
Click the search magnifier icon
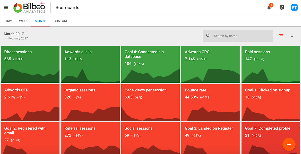(208, 36)
